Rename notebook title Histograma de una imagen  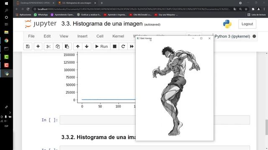coord(102,24)
